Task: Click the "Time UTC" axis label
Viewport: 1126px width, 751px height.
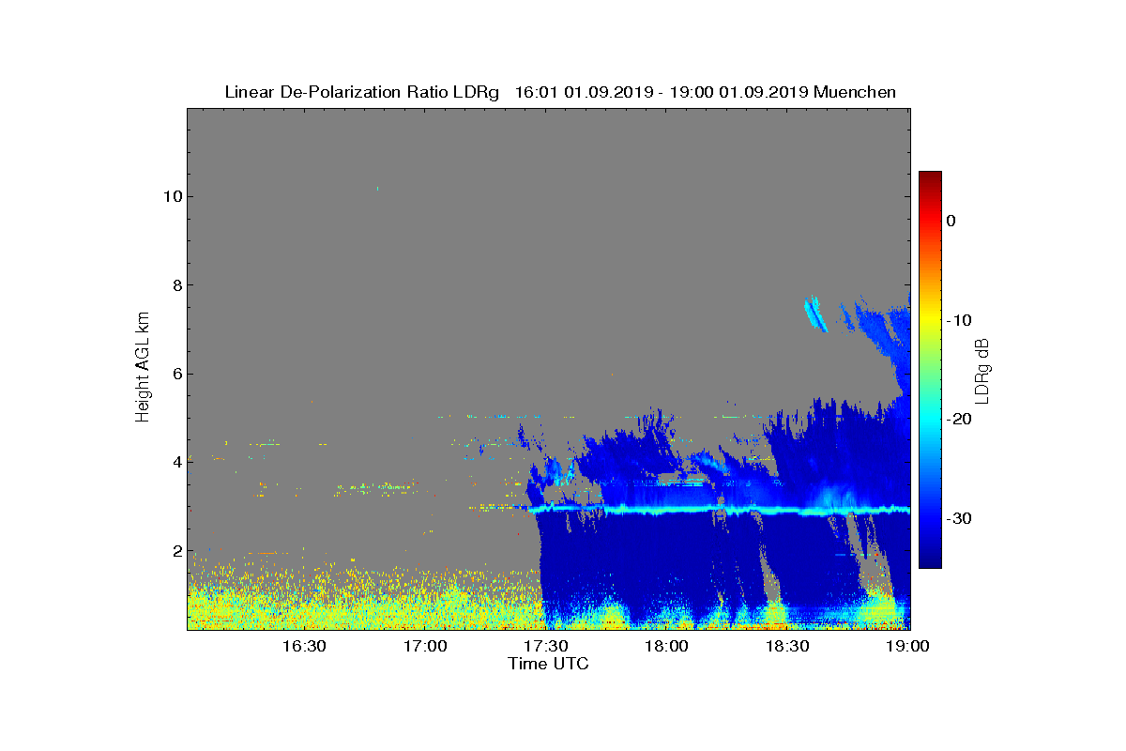Action: (548, 664)
